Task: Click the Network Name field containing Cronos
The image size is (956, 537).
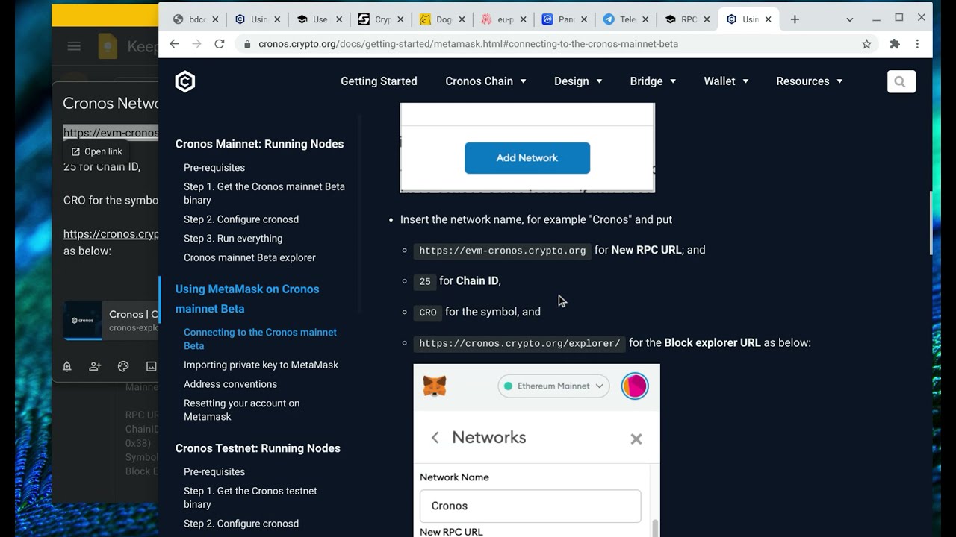Action: click(530, 506)
